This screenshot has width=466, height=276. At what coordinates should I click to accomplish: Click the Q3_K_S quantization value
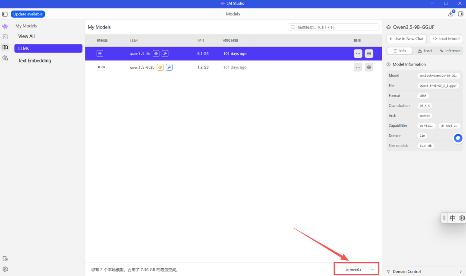[x=425, y=106]
